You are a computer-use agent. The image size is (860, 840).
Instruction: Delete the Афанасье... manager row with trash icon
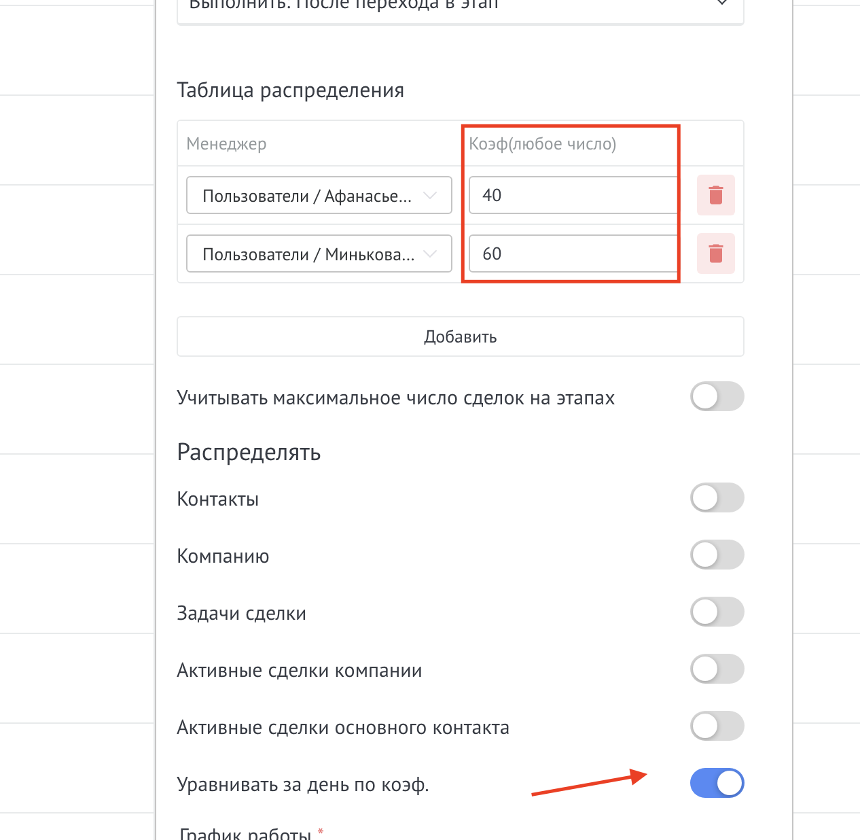pos(715,196)
